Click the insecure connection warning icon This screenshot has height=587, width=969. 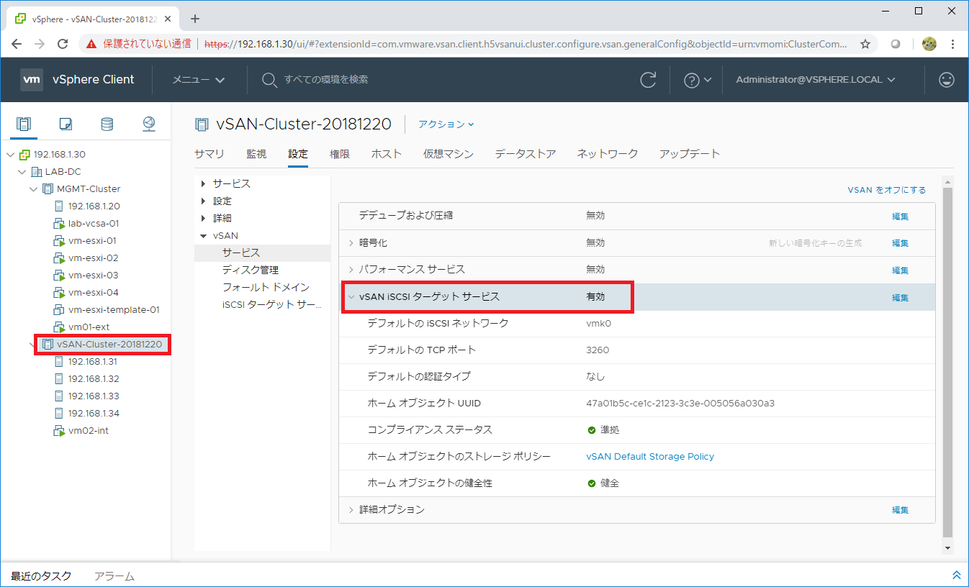coord(91,44)
